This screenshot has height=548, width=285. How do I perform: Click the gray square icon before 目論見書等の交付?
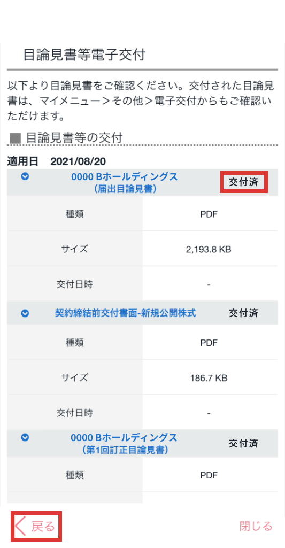(x=15, y=138)
